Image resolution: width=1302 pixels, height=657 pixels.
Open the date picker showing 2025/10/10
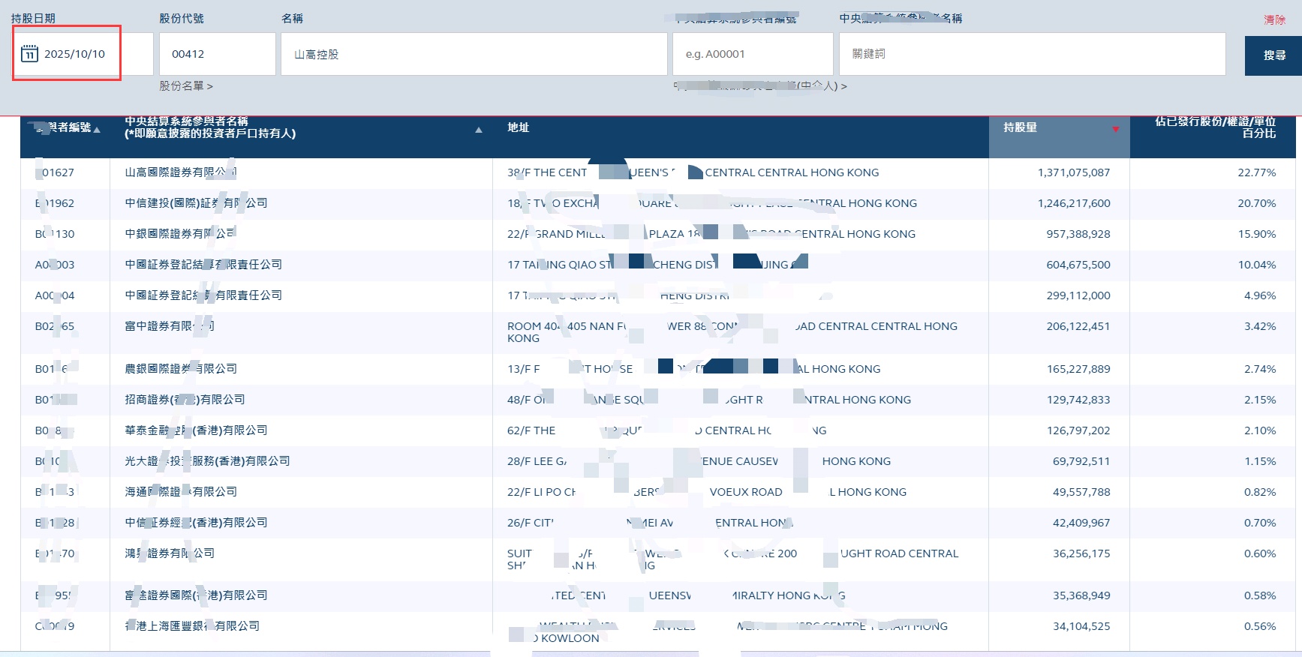[x=74, y=54]
